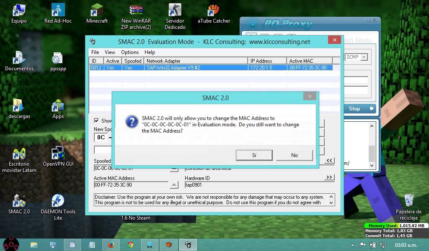Viewport: 429px width, 251px height.
Task: Decline with the No button
Action: click(x=295, y=155)
